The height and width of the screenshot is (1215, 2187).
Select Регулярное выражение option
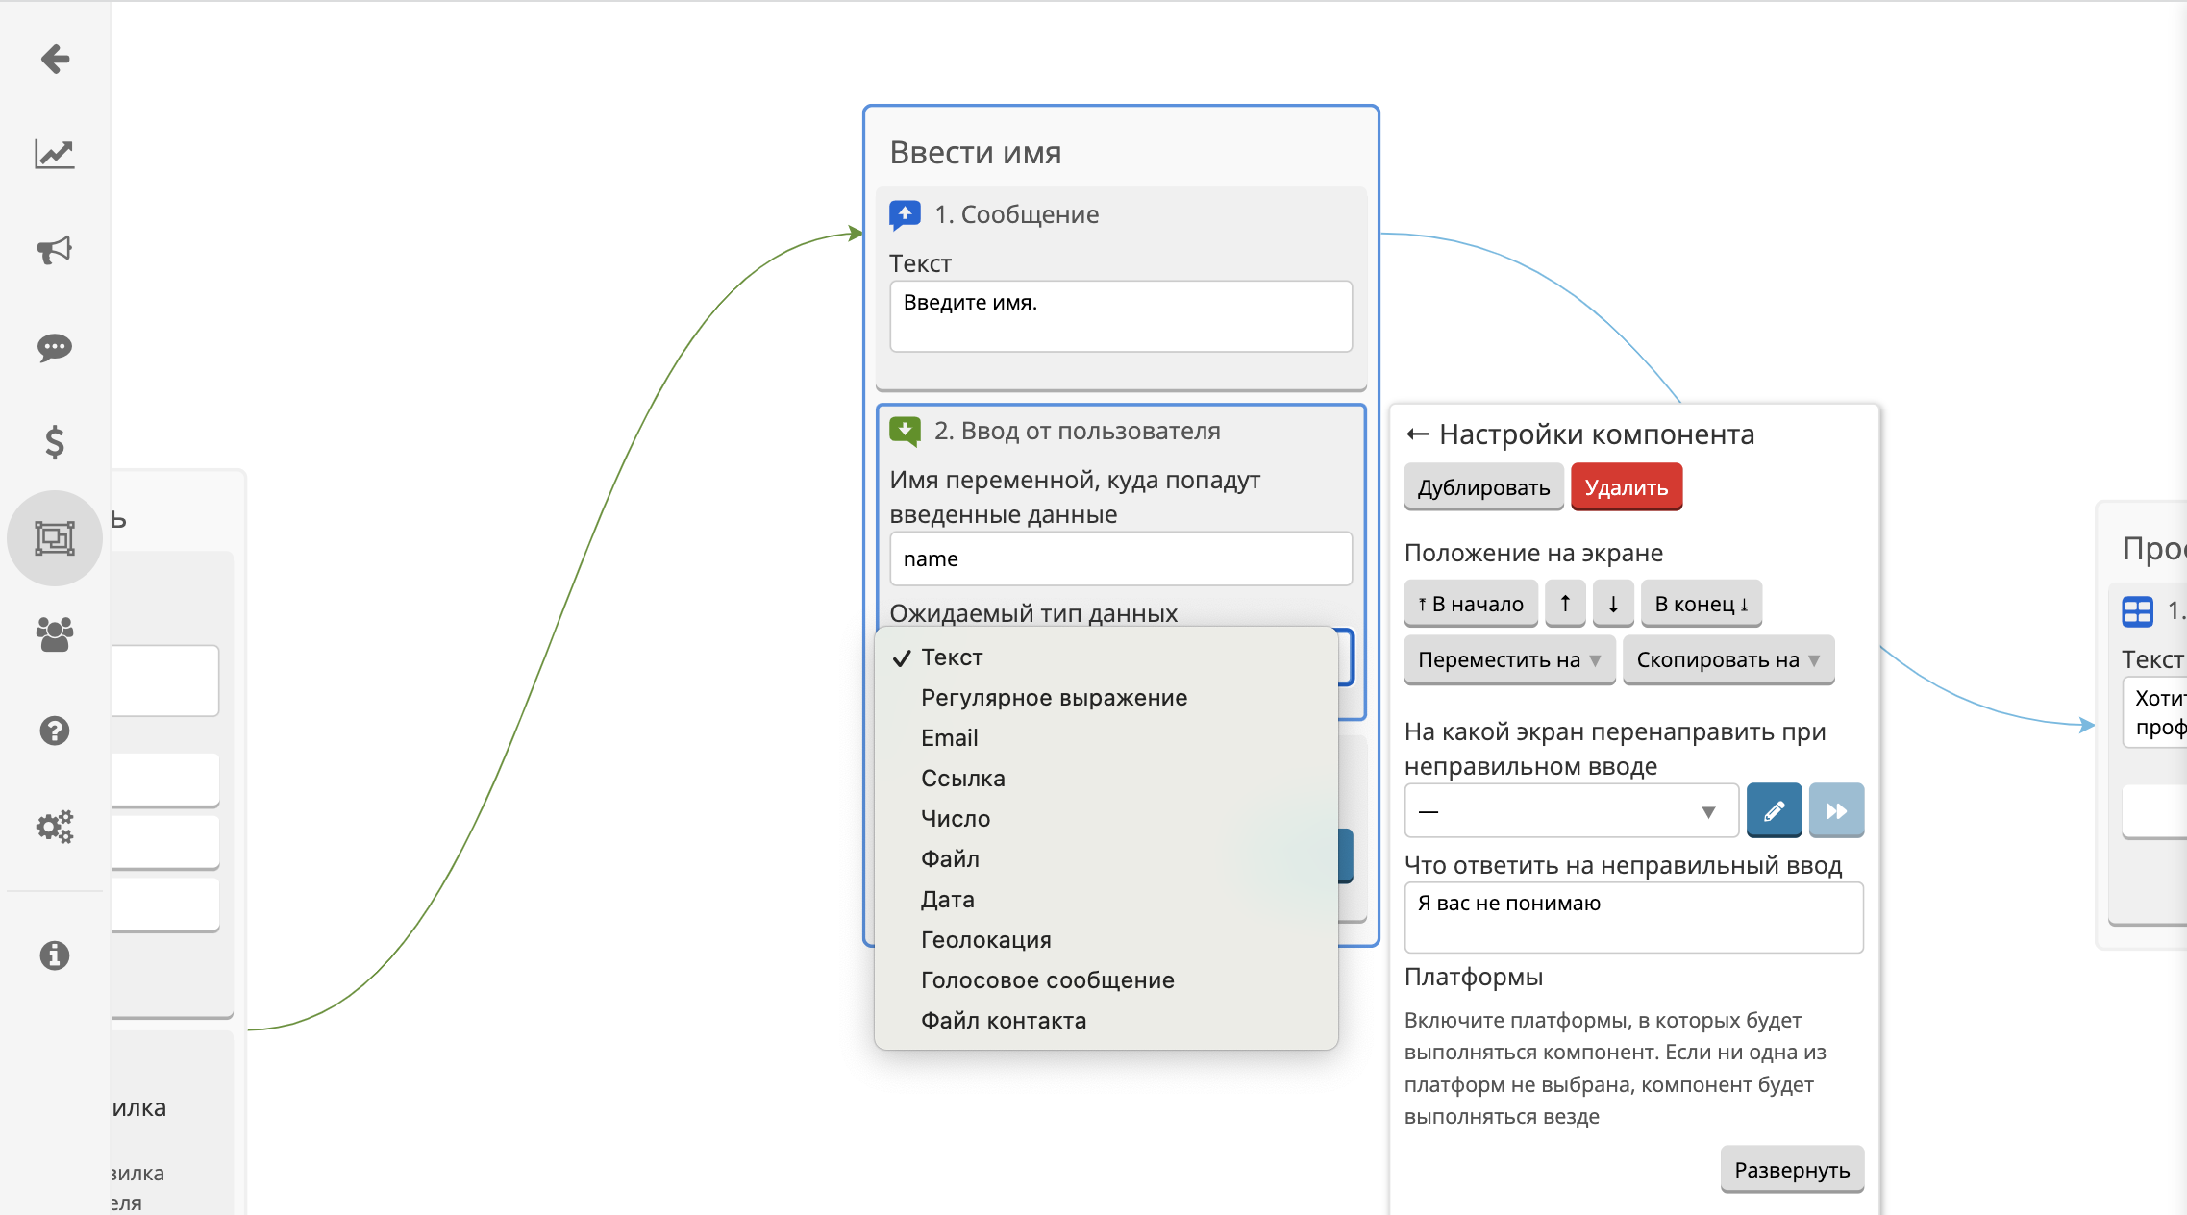click(x=1106, y=698)
